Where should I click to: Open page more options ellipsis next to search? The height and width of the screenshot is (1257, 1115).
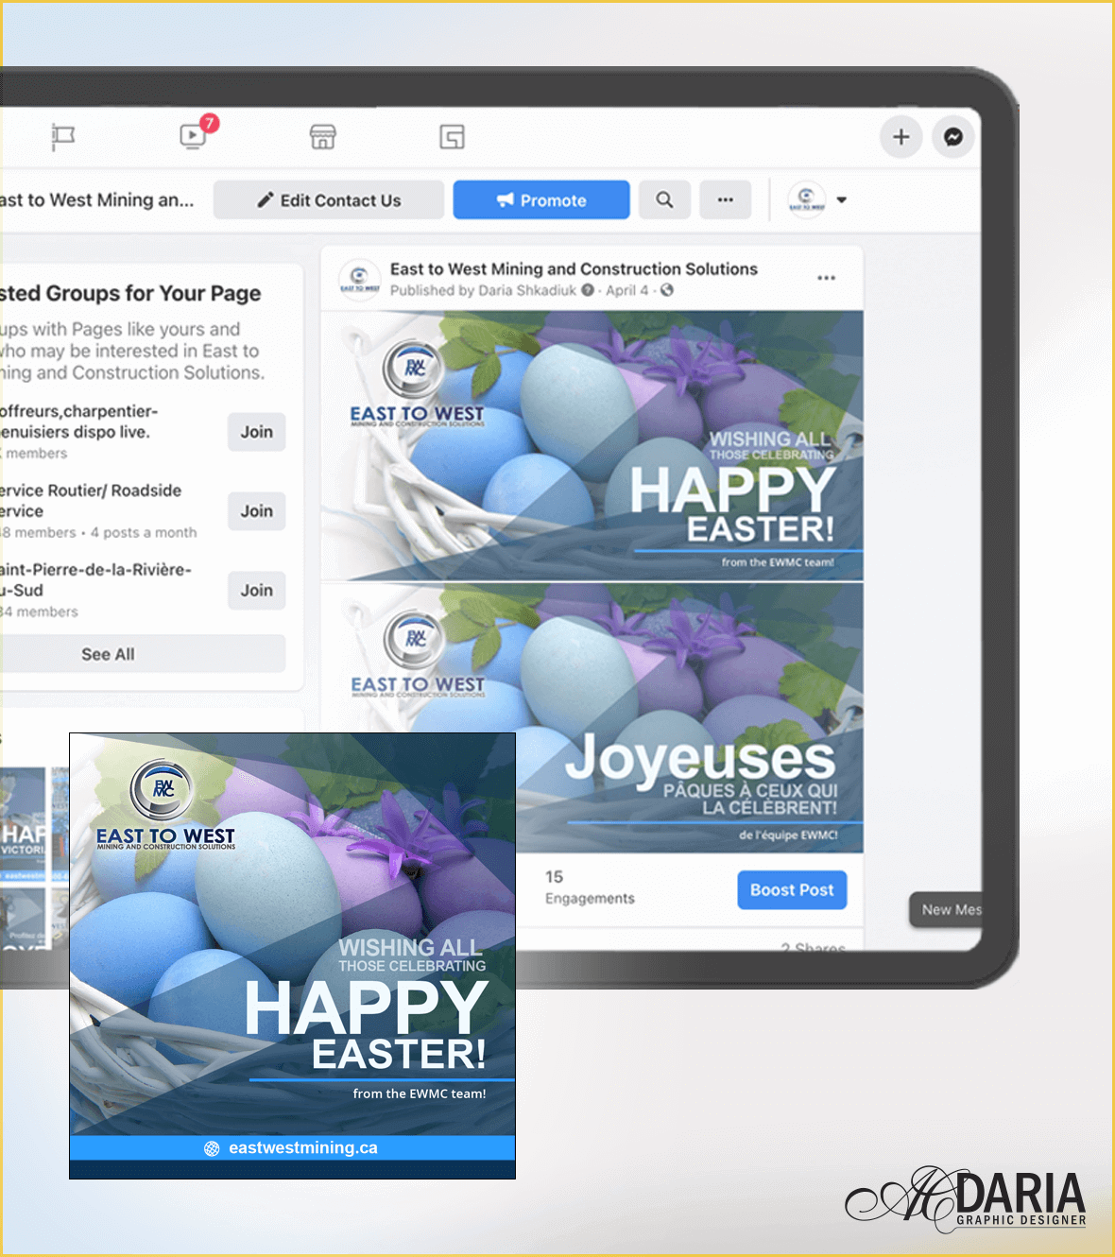725,200
